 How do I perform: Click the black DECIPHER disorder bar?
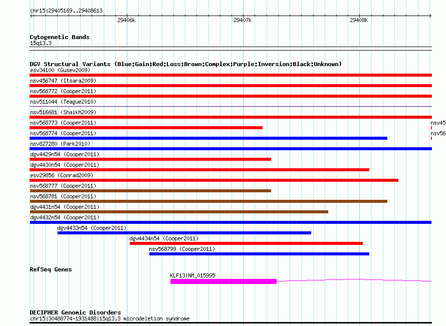(x=231, y=323)
